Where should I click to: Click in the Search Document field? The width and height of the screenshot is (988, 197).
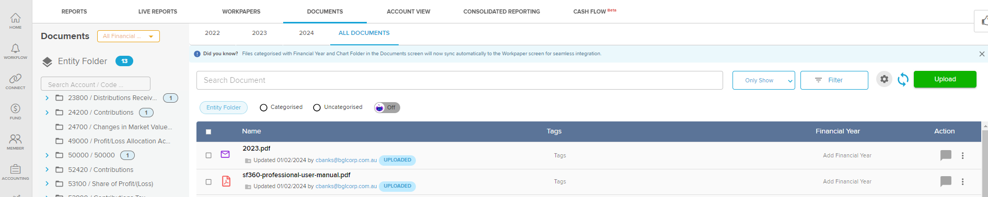460,80
